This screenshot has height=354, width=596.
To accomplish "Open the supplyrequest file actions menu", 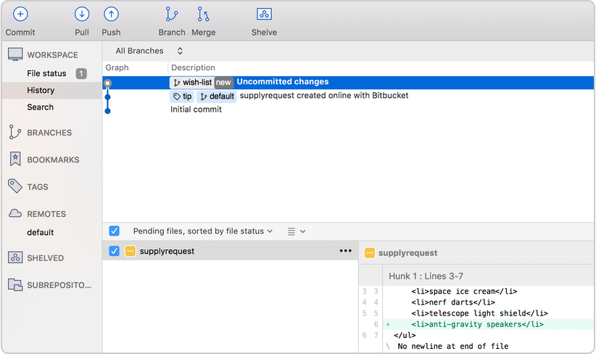I will click(x=345, y=251).
